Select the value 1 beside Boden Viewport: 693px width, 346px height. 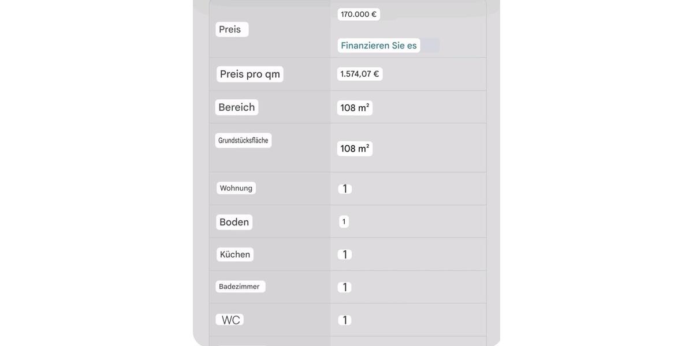[344, 222]
